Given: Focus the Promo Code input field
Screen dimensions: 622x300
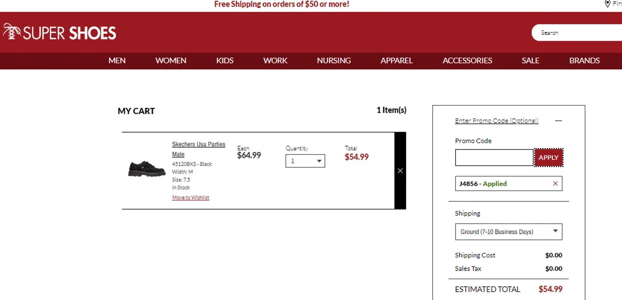Looking at the screenshot, I should pos(494,157).
